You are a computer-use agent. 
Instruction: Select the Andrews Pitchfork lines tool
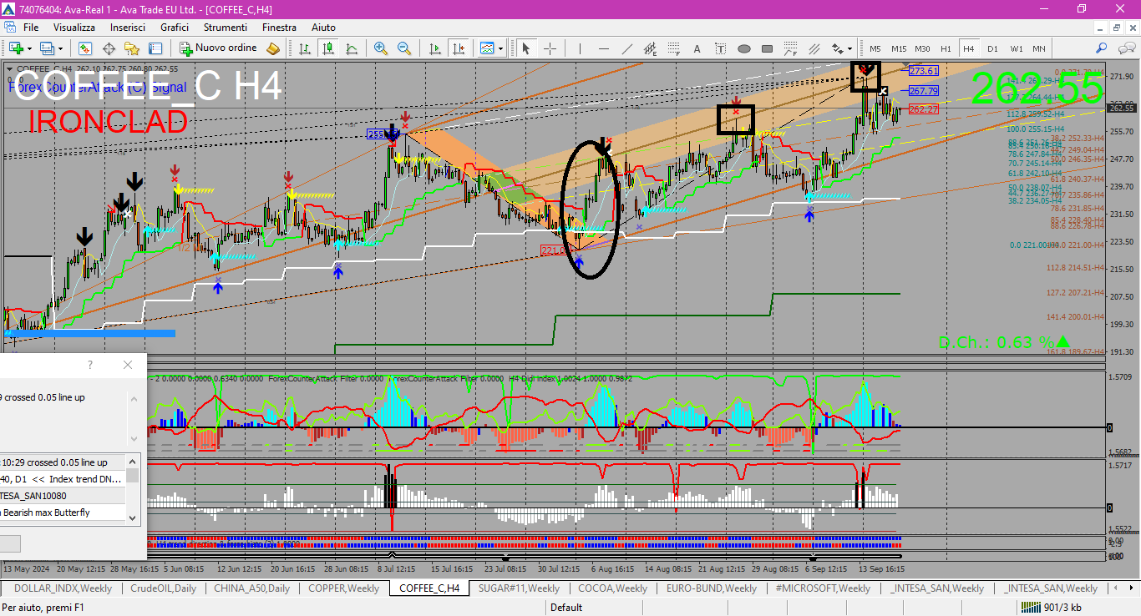pyautogui.click(x=814, y=48)
